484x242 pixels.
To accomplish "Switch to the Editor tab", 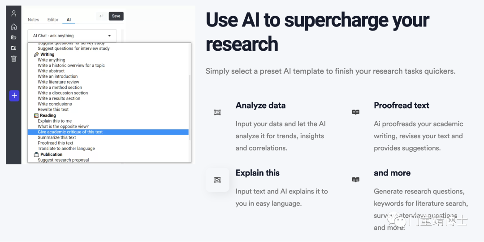I will point(53,19).
